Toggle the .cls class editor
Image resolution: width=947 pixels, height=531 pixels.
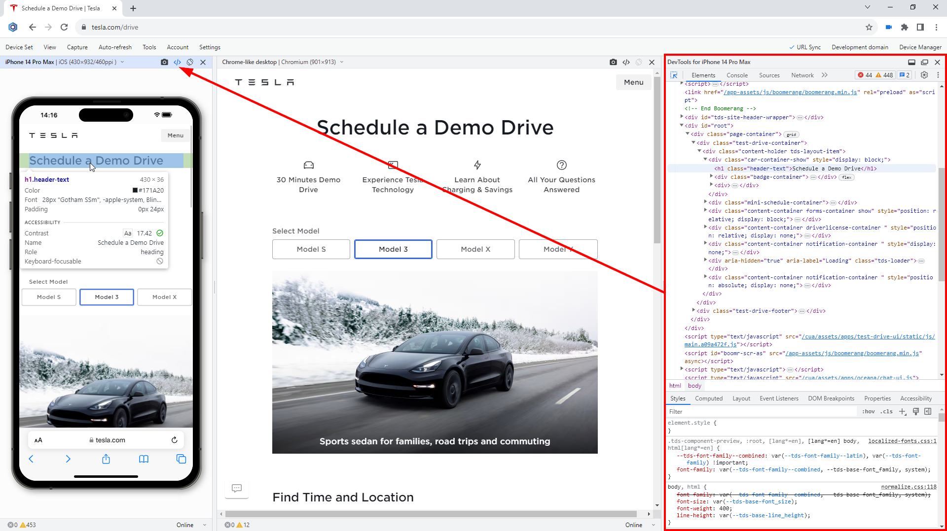887,411
